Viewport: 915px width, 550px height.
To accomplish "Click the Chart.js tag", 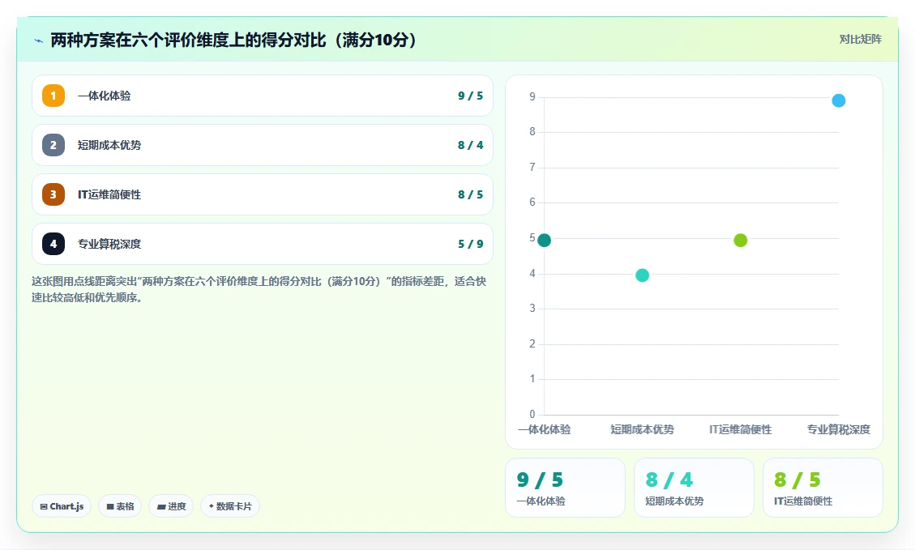I will pos(62,506).
